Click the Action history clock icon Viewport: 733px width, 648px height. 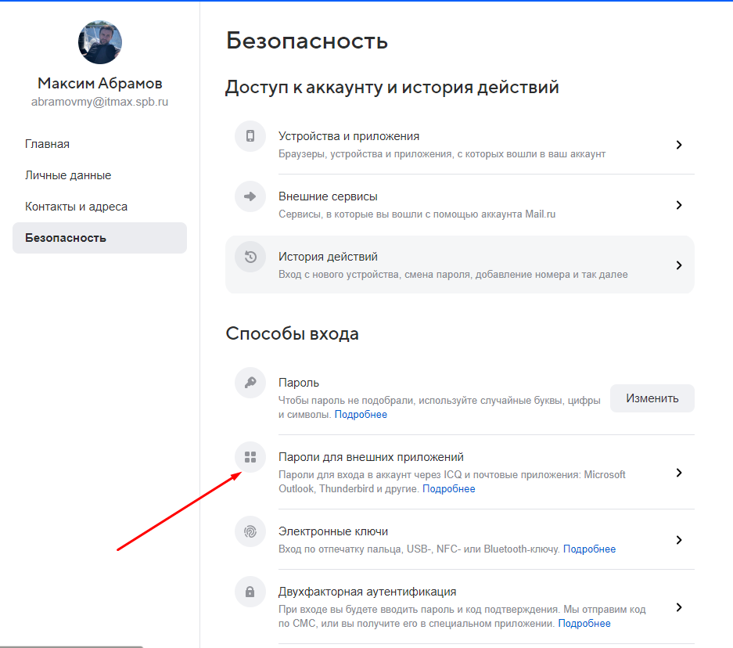click(250, 257)
